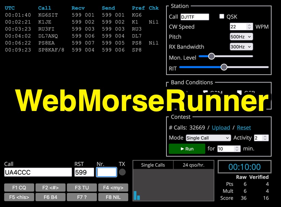This screenshot has width=281, height=207.
Task: Click the SP8 prefix cell
Action: click(137, 50)
